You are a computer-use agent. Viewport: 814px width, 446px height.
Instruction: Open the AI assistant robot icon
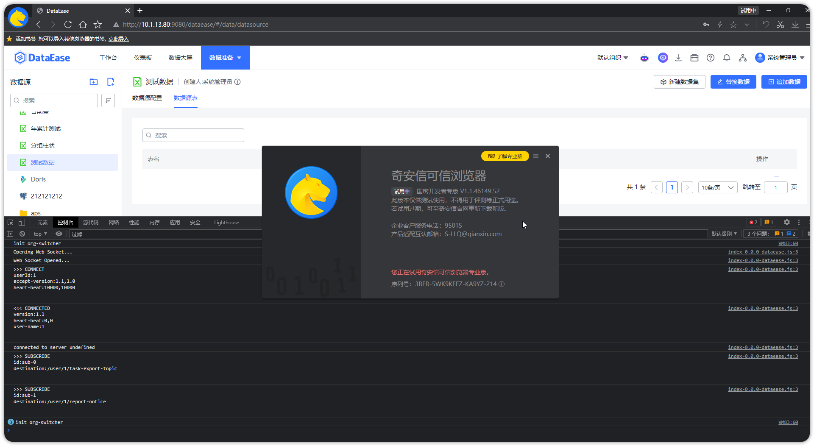[644, 58]
